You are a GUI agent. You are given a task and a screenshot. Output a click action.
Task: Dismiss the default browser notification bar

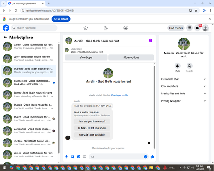coord(210,19)
